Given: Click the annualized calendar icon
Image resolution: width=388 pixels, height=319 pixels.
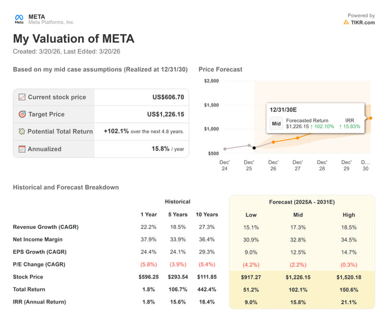Looking at the screenshot, I should click(x=22, y=149).
